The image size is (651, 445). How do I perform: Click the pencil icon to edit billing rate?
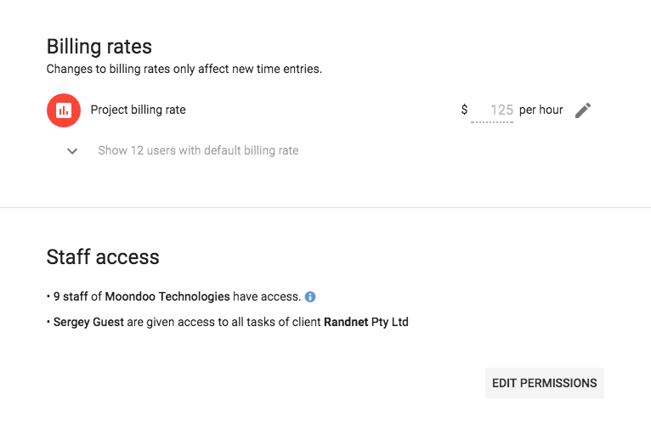click(583, 110)
